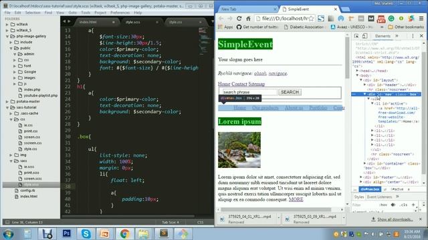Go forward in Chrome browser

click(x=230, y=18)
